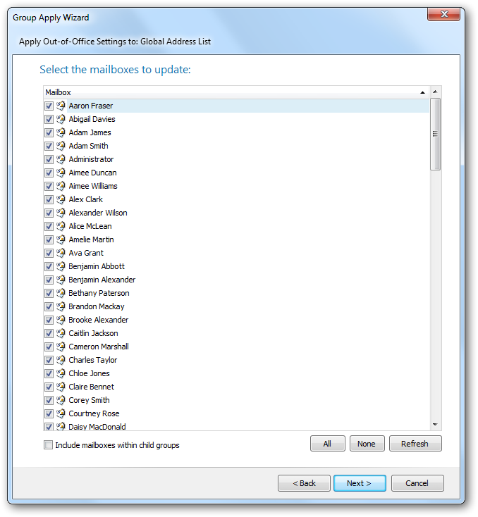Viewport: 478px width, 517px height.
Task: Click mailbox icon beside Amelie Martin
Action: click(61, 239)
